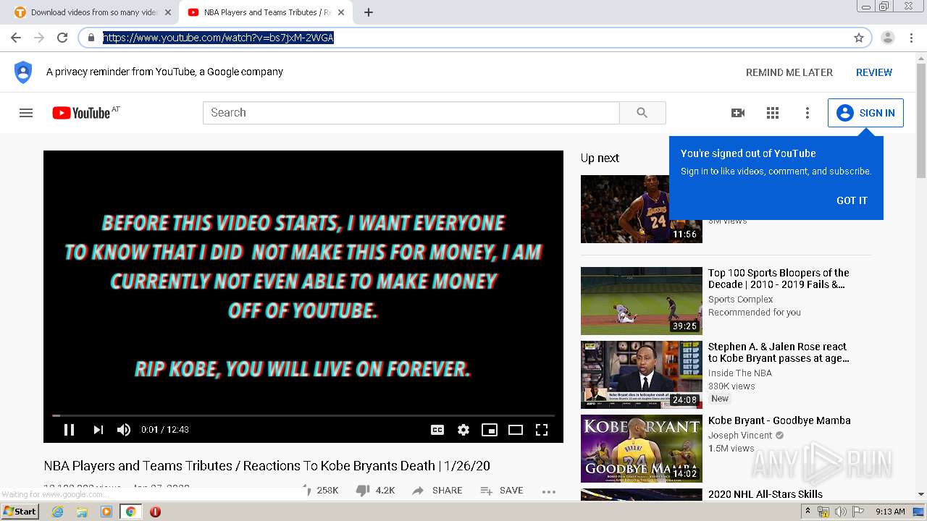Open more actions below the video
The height and width of the screenshot is (521, 927).
(549, 491)
